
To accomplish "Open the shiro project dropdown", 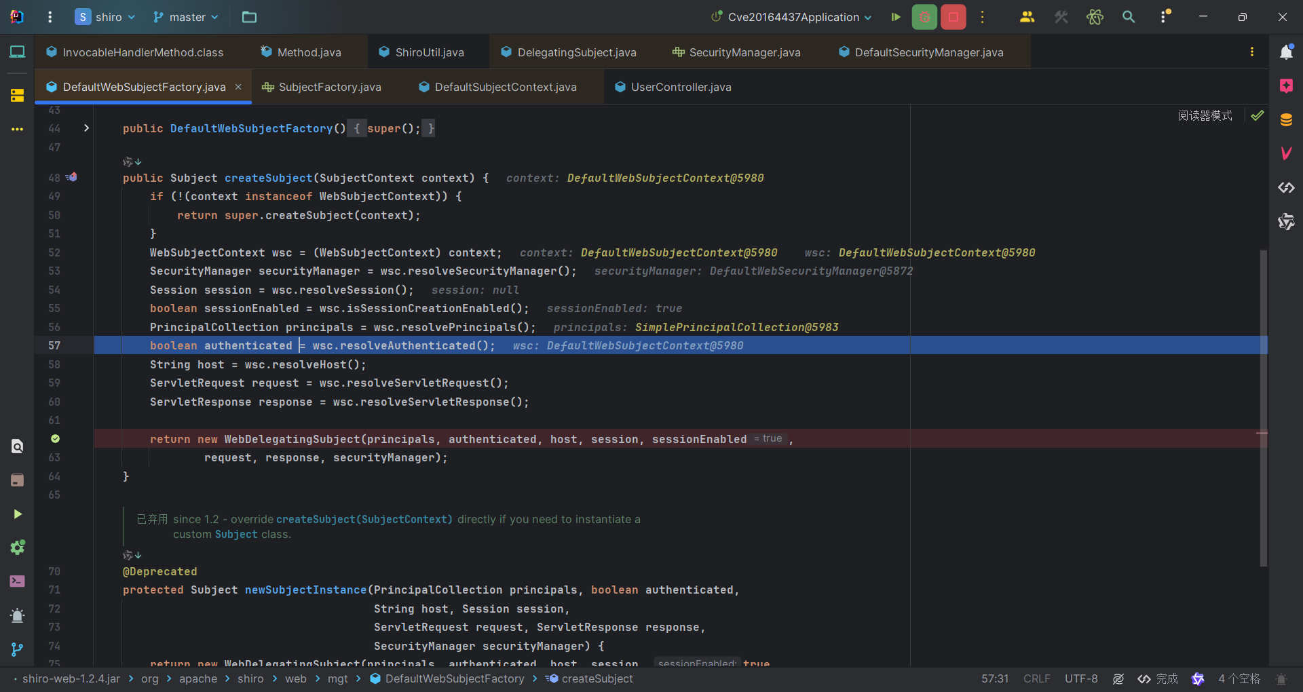I will (105, 17).
